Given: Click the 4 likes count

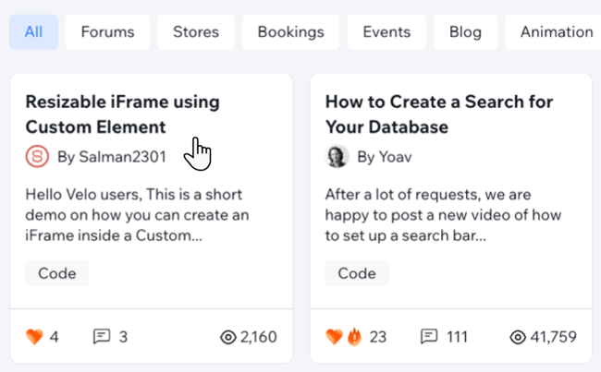Looking at the screenshot, I should click(x=54, y=337).
